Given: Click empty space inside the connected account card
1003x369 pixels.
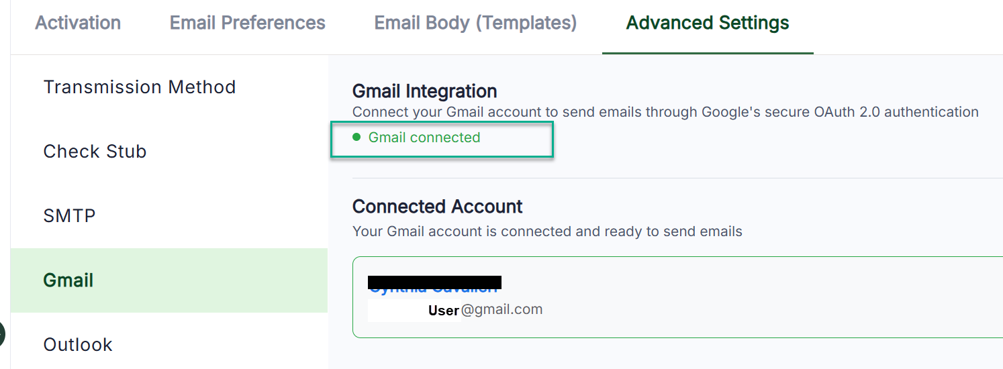Looking at the screenshot, I should (738, 299).
